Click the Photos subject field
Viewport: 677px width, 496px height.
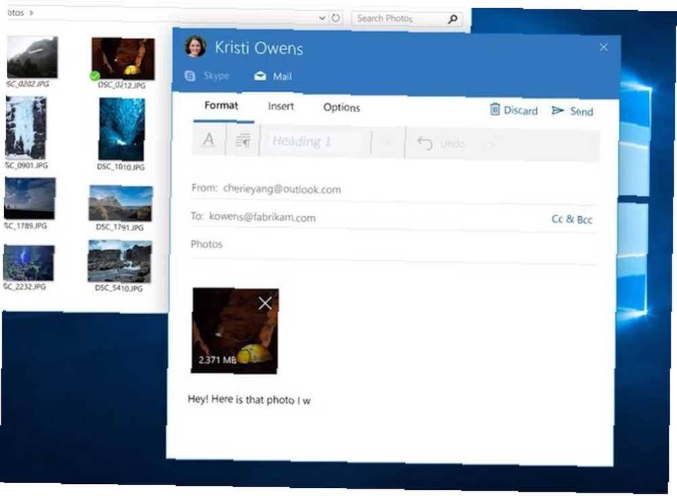(394, 245)
